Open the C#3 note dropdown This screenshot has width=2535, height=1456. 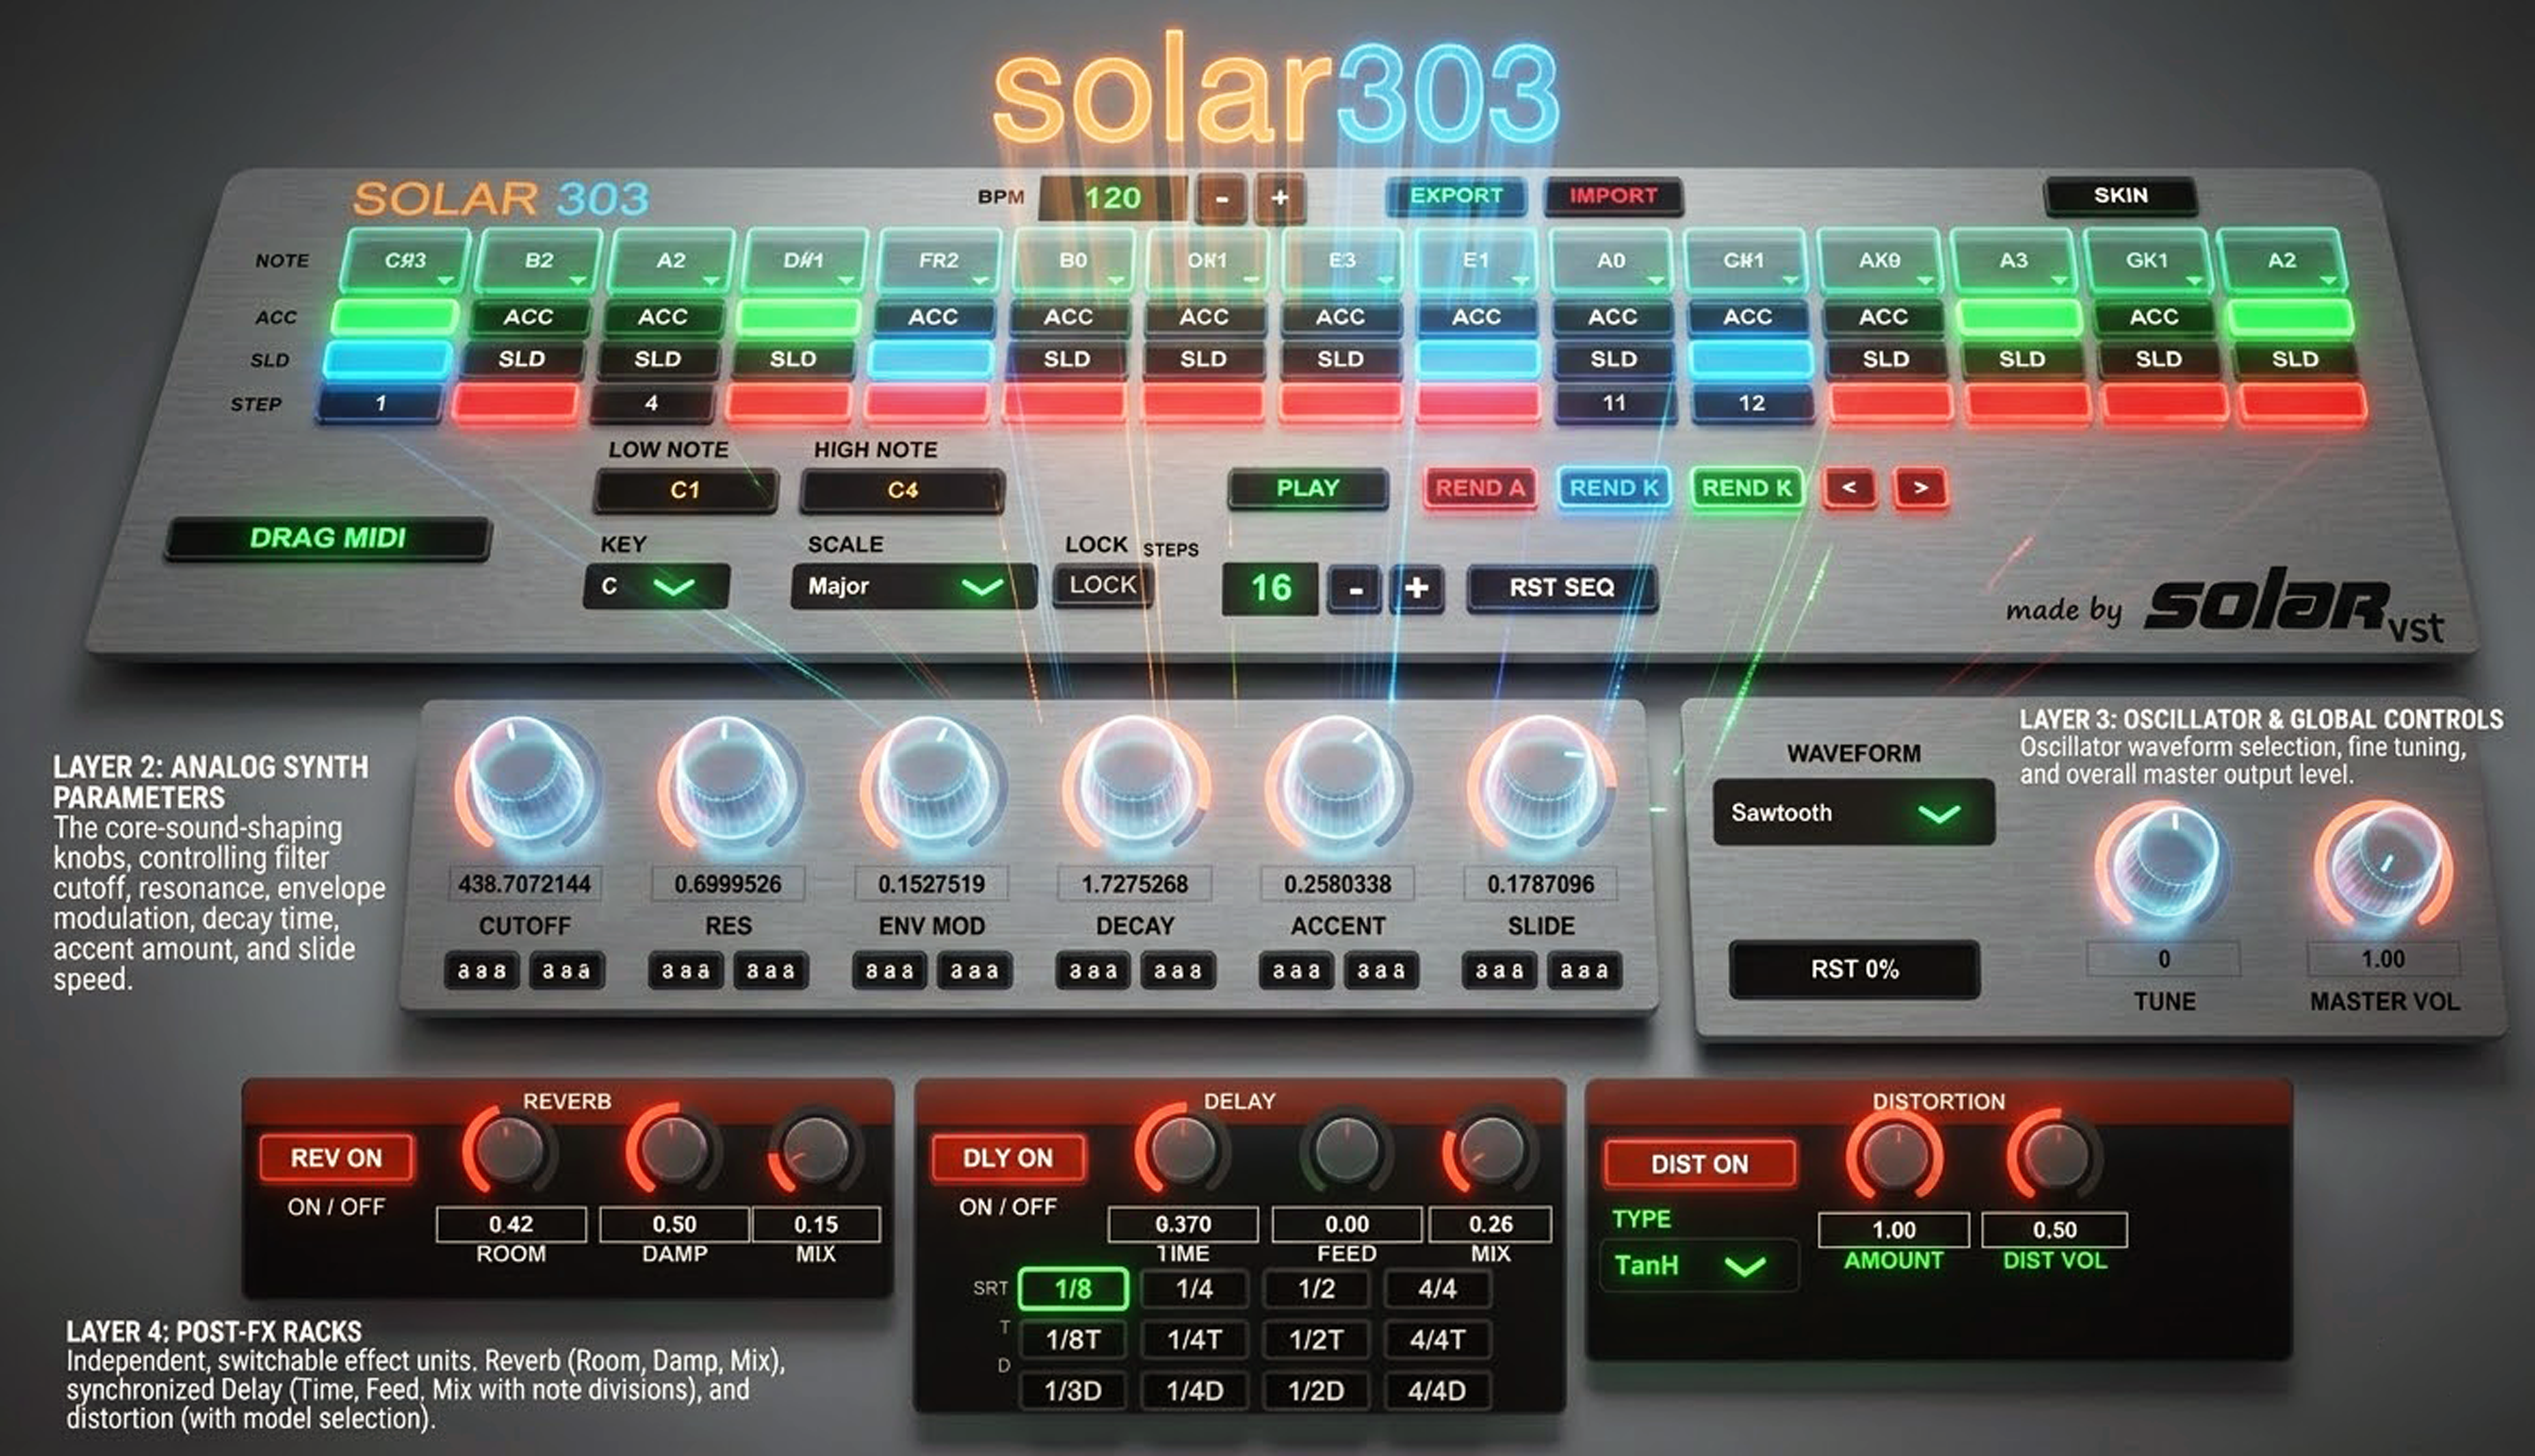pos(405,261)
